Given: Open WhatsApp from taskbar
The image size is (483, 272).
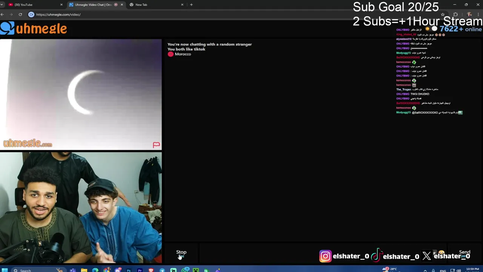Looking at the screenshot, I should [185, 270].
